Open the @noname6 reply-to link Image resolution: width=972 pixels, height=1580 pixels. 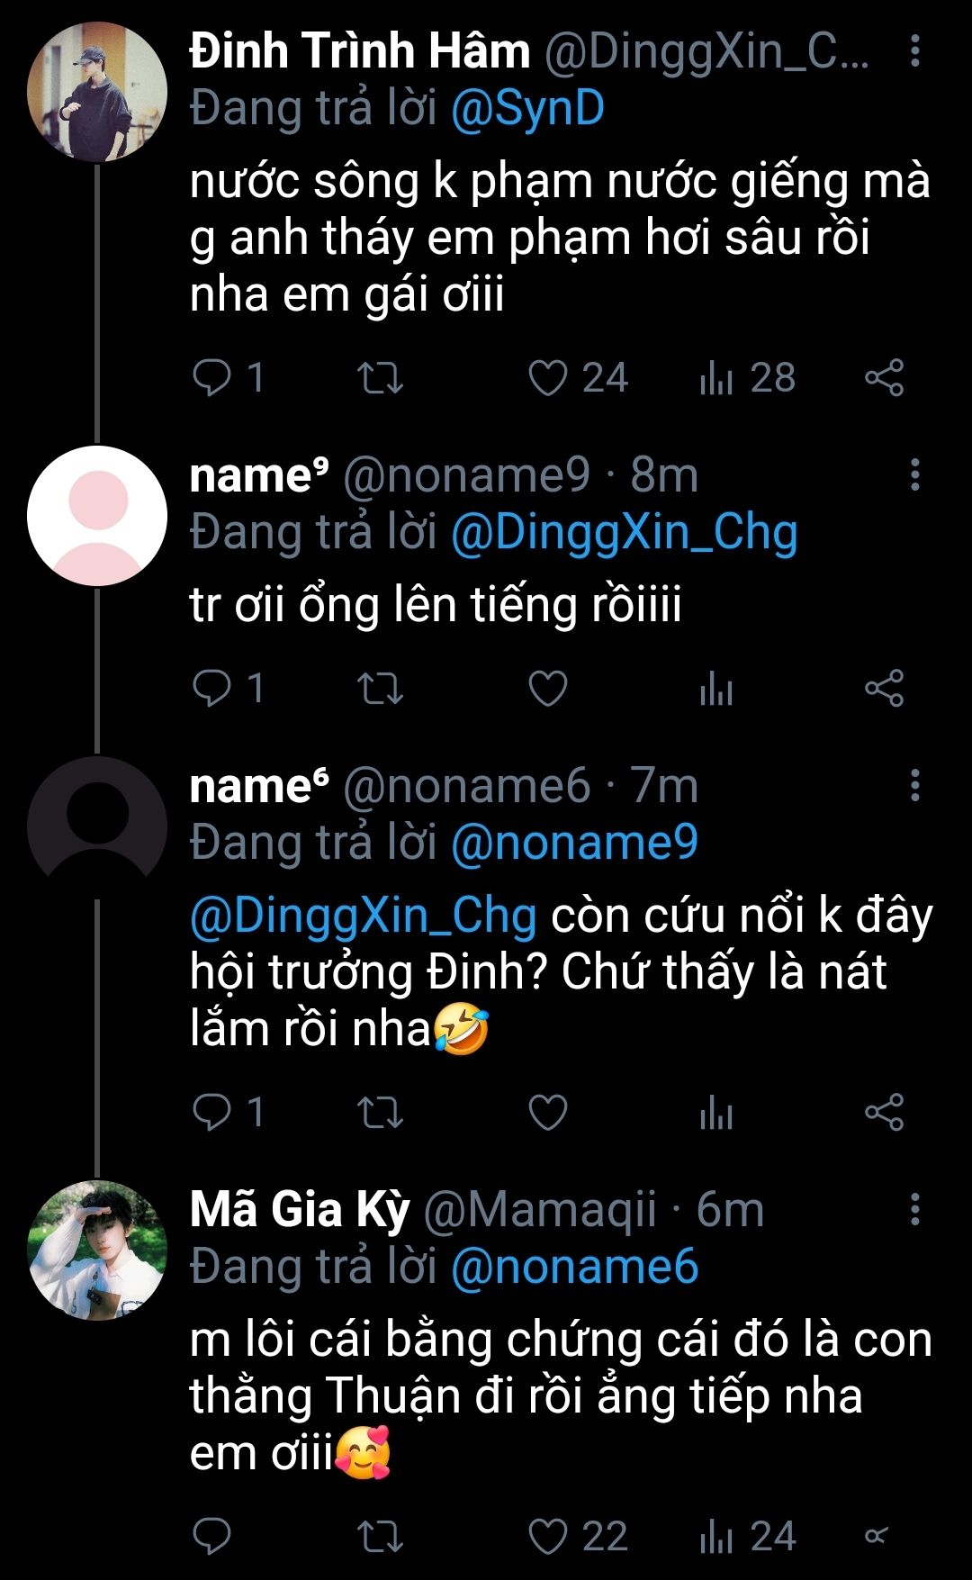point(574,1267)
